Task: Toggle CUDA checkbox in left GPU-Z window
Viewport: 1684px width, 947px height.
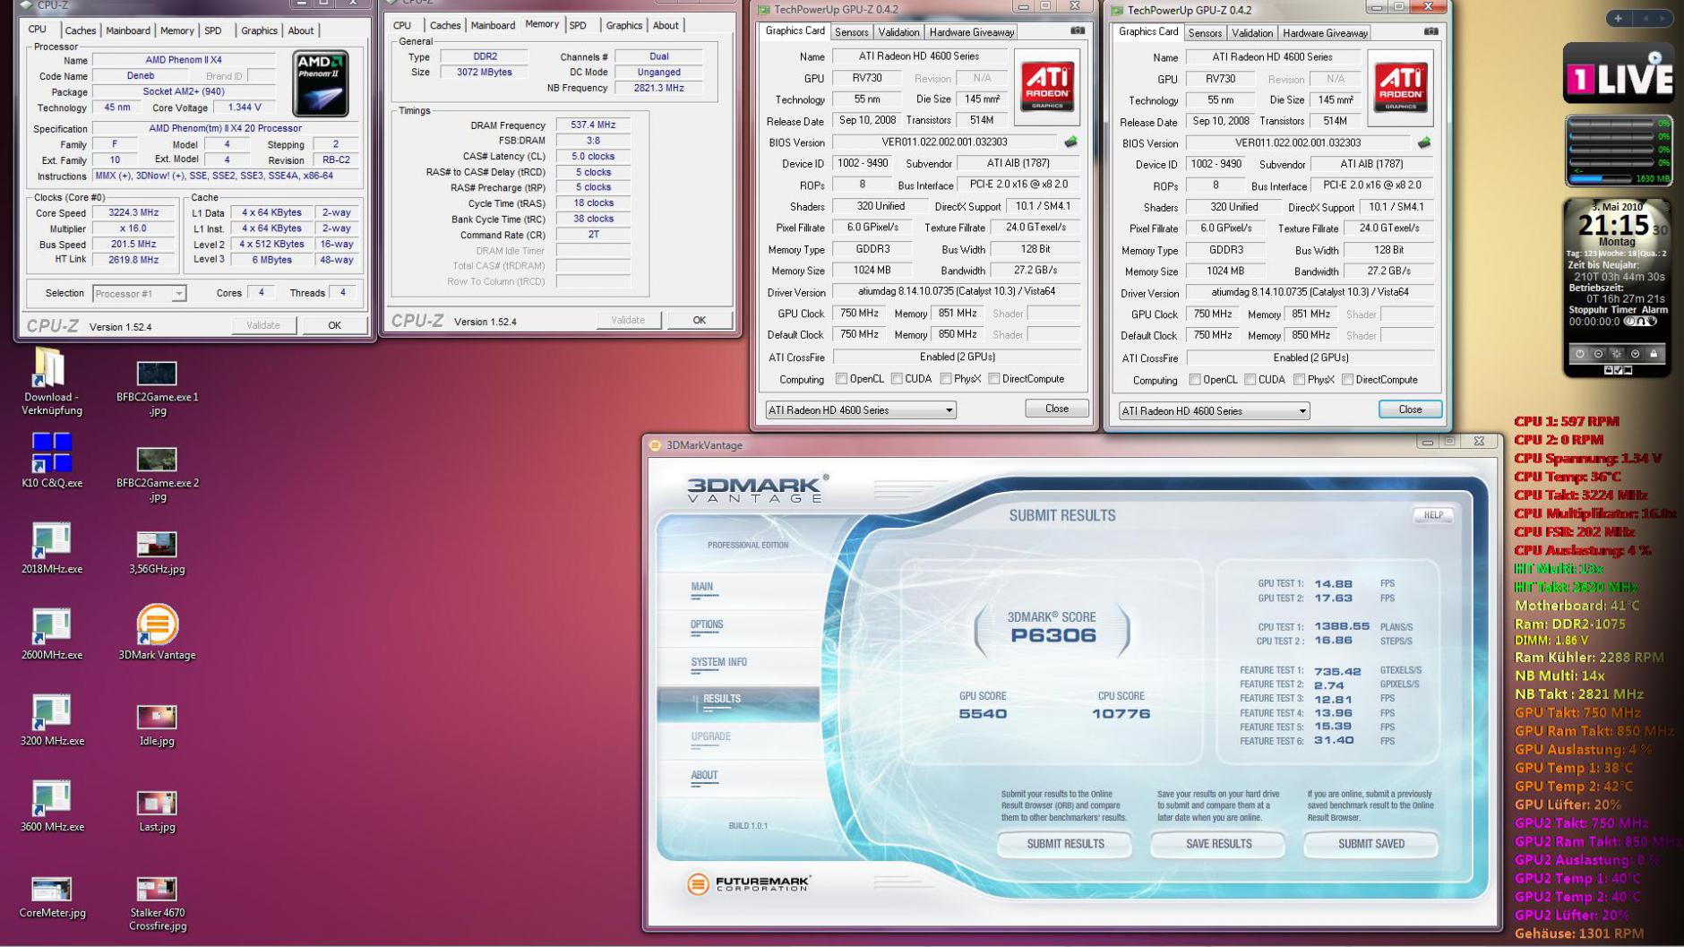Action: (x=897, y=379)
